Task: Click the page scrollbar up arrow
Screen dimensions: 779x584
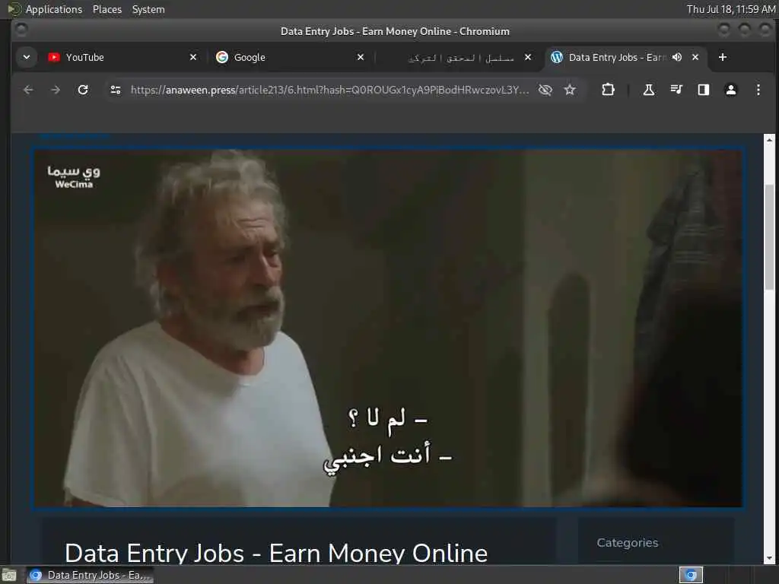Action: coord(770,139)
